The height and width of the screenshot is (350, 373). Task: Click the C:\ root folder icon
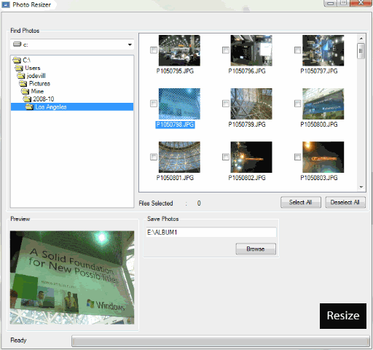click(x=17, y=60)
